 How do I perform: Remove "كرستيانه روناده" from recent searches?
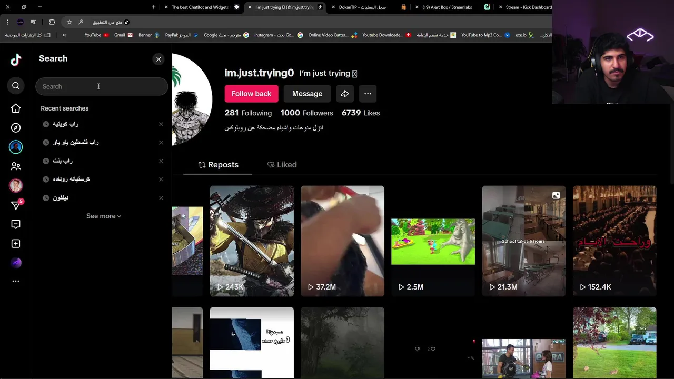click(x=161, y=179)
